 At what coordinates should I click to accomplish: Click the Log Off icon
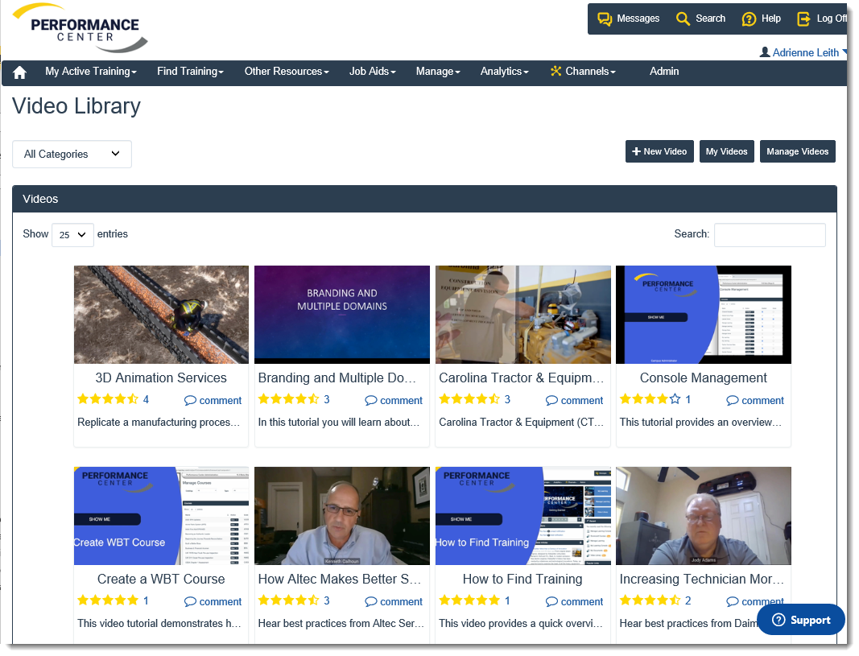(803, 19)
